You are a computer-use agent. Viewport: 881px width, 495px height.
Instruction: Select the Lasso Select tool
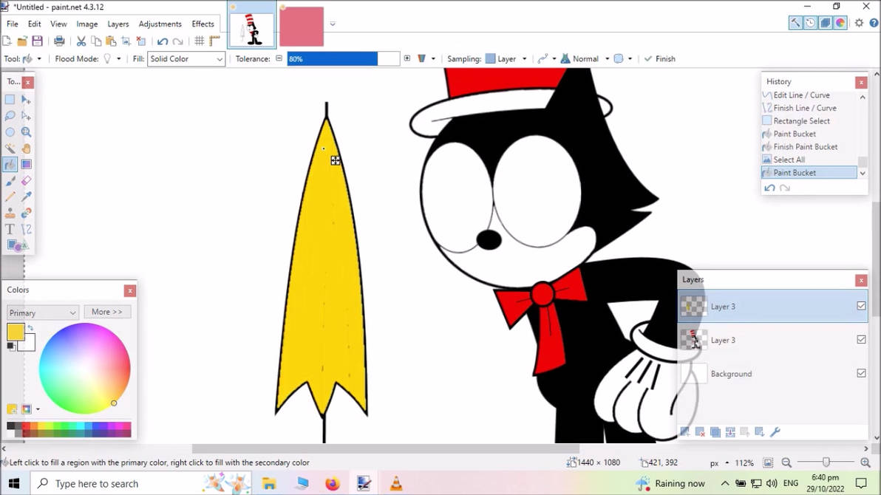[x=10, y=116]
